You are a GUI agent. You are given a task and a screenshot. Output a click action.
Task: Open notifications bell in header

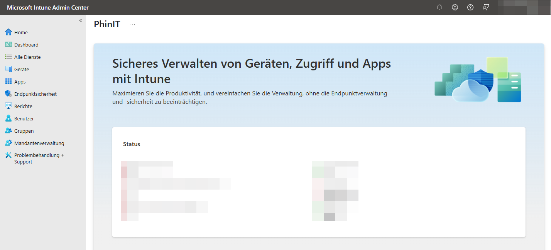point(439,7)
